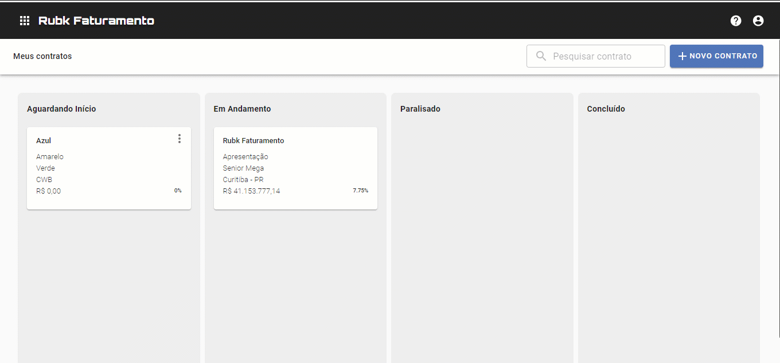Click the Novo Contrato button
Image resolution: width=780 pixels, height=363 pixels.
[x=723, y=56]
